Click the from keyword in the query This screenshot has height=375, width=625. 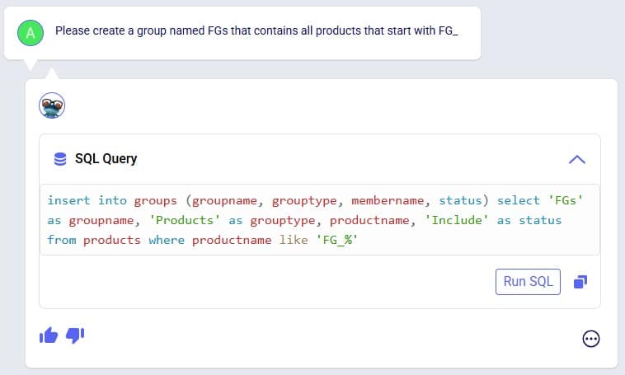[x=61, y=240]
